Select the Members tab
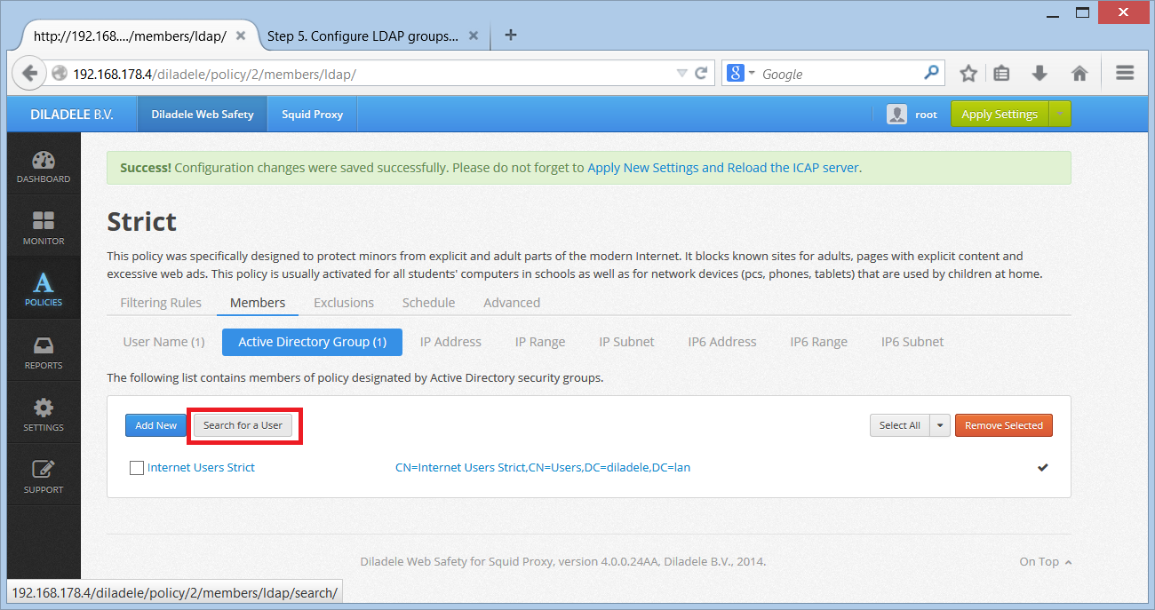 pos(258,303)
